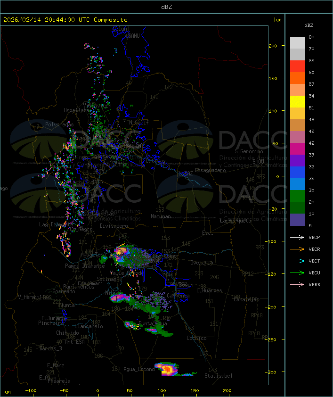This screenshot has width=333, height=397.
Task: Click the dBZ title at the top
Action: coord(167,7)
